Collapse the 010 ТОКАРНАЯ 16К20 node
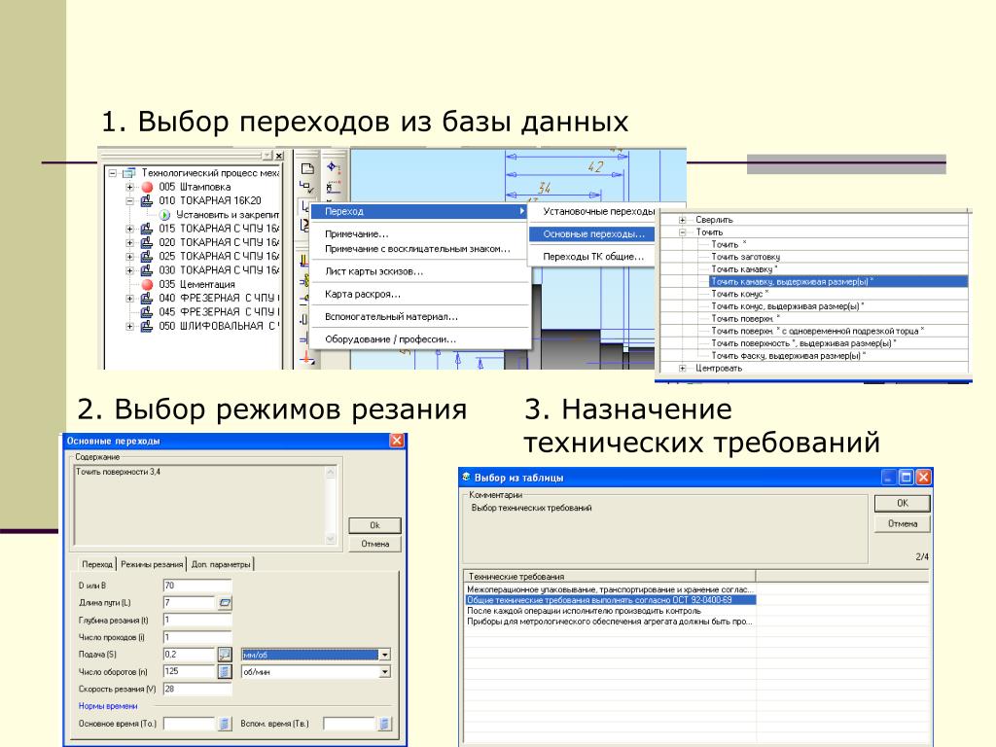This screenshot has height=747, width=996. coord(129,200)
